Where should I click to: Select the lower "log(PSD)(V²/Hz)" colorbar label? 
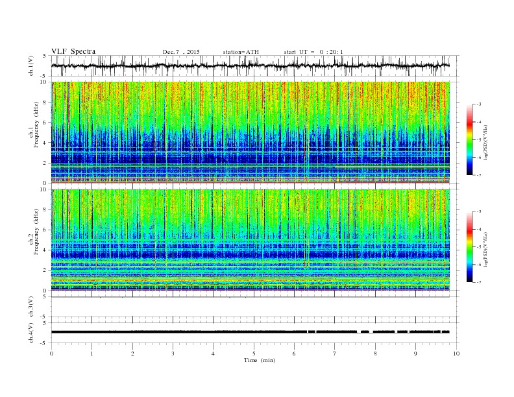click(x=485, y=249)
